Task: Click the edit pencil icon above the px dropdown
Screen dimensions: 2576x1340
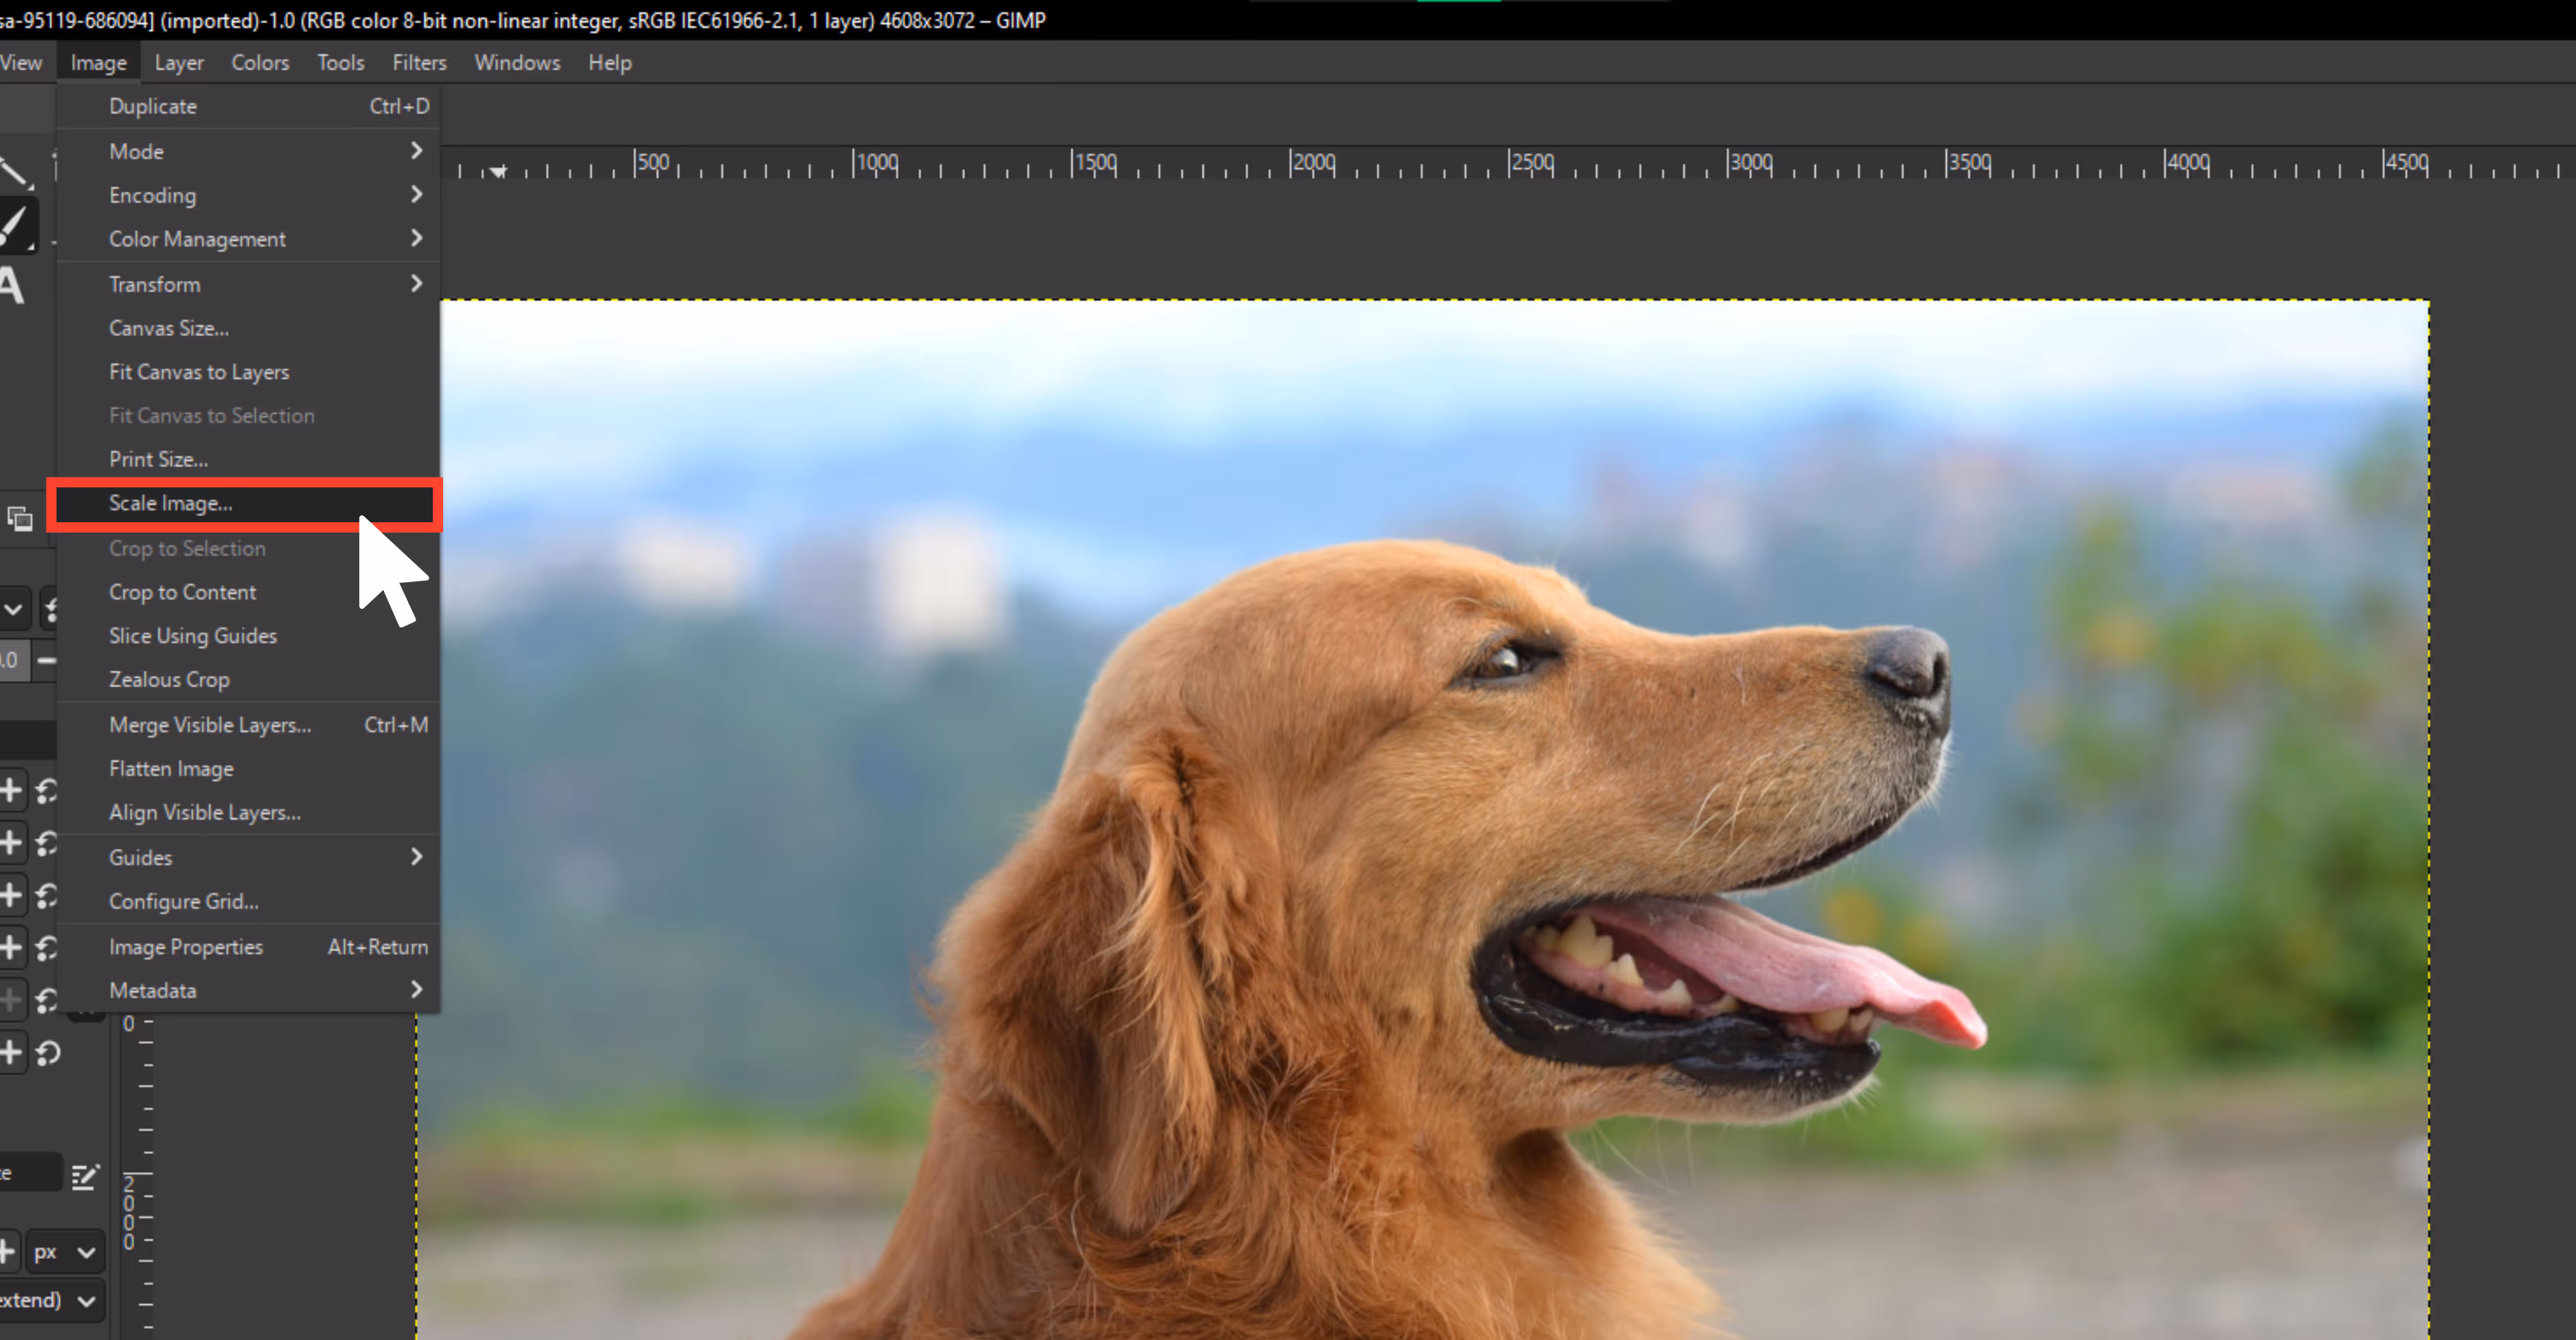Action: (85, 1176)
